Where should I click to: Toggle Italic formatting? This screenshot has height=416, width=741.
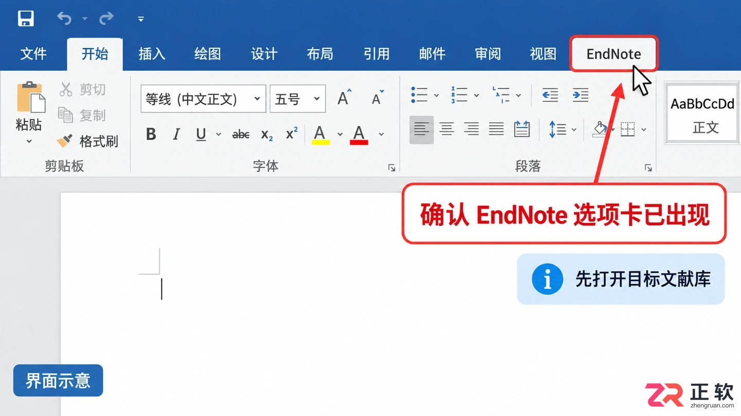(x=177, y=134)
